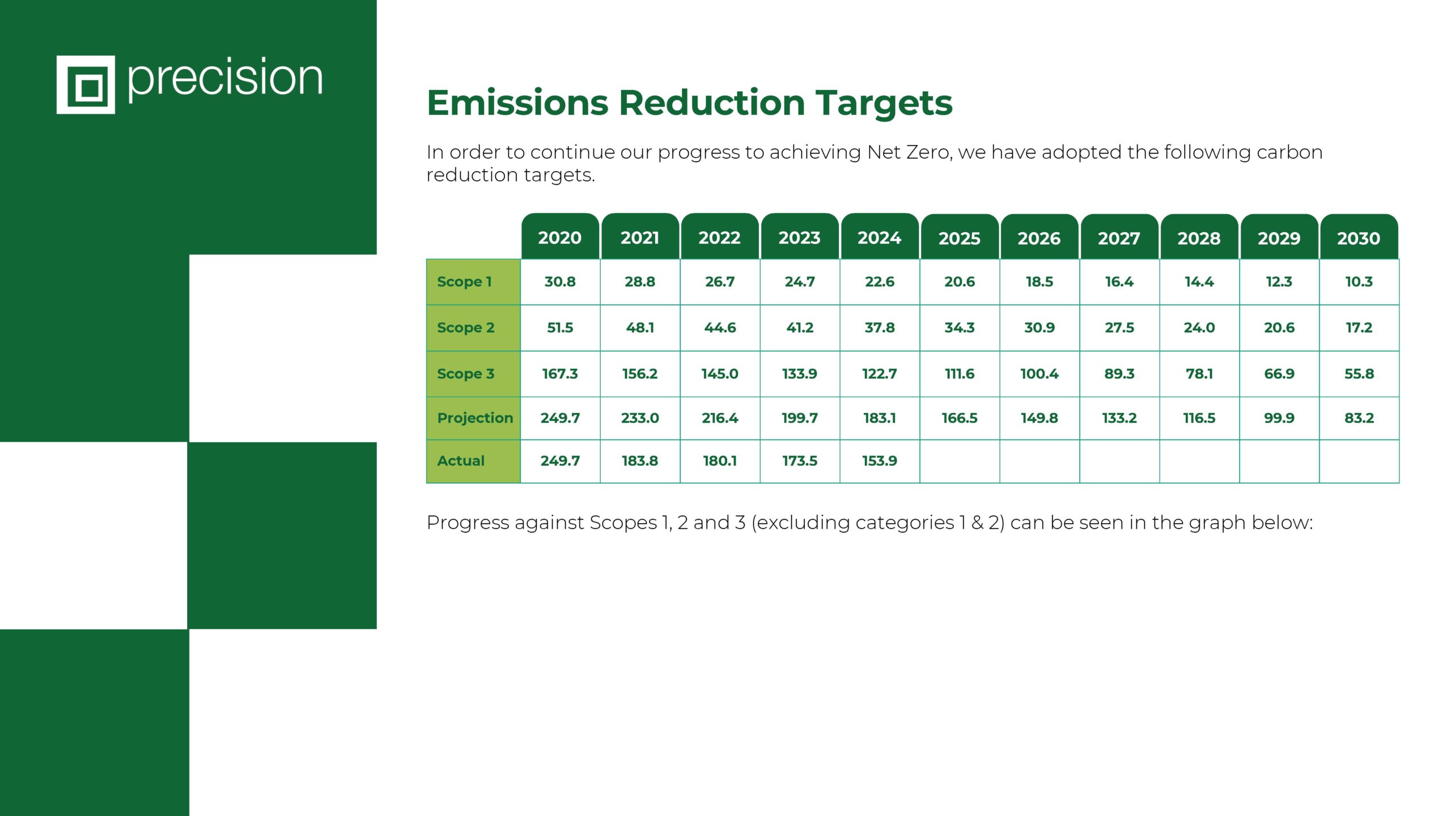
Task: Click Scope 1 value 26.7
Action: coord(720,282)
